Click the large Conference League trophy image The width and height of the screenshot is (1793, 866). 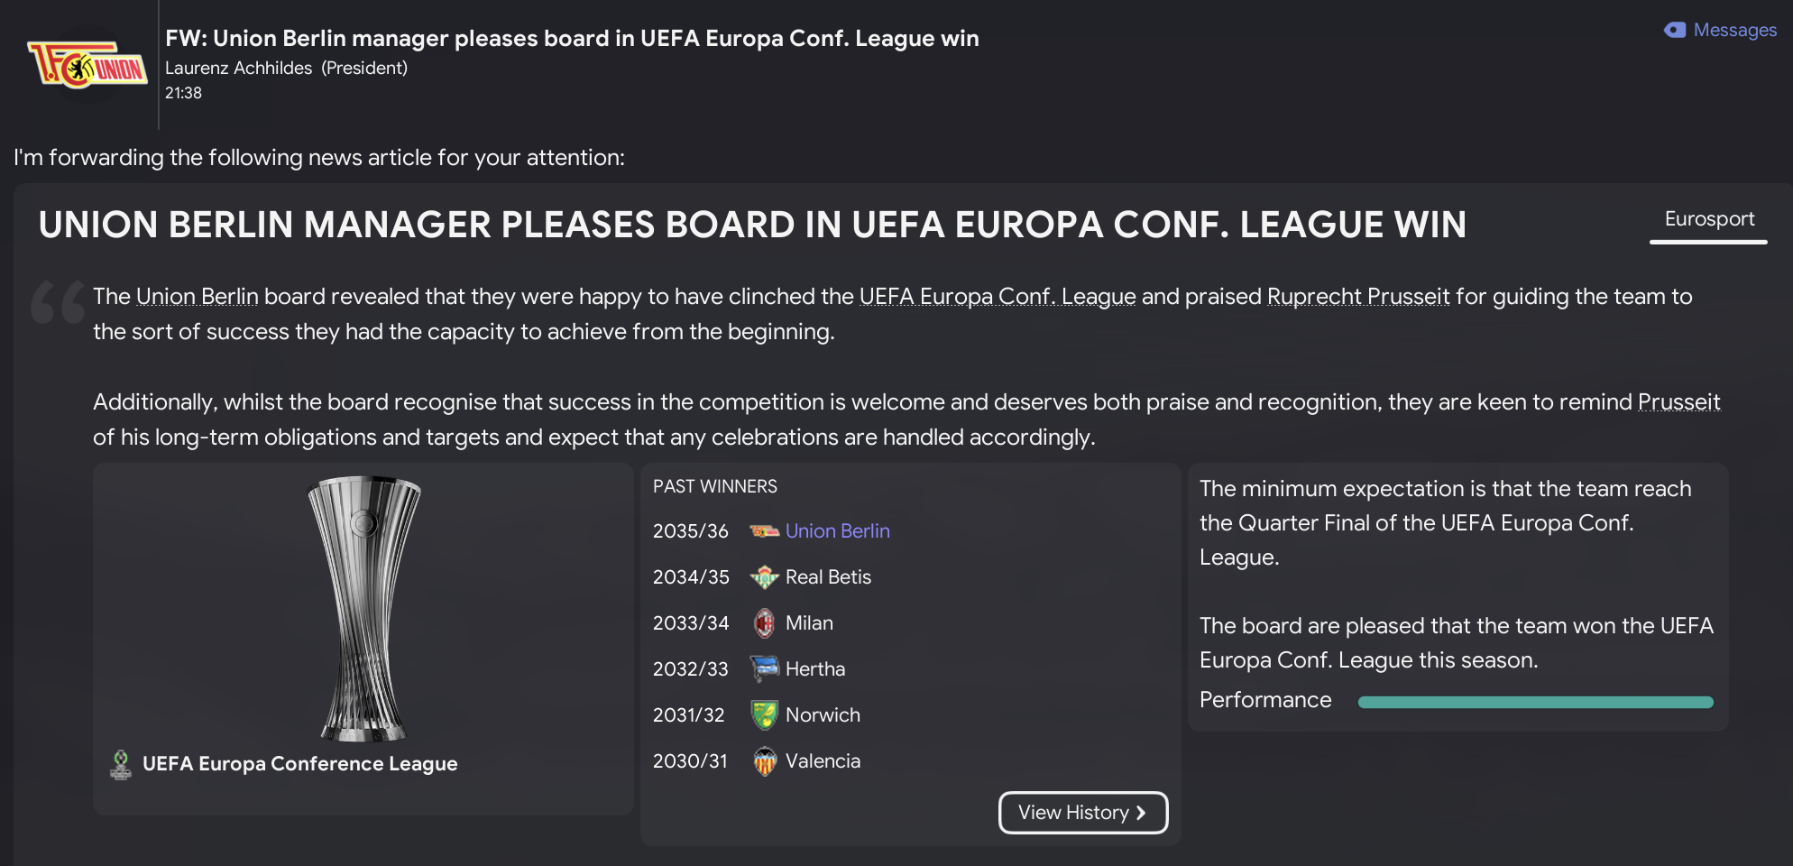point(363,607)
